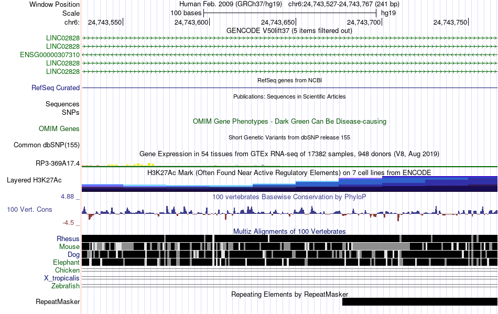Open Publications: Sequences in Scientific Articles title

(289, 96)
